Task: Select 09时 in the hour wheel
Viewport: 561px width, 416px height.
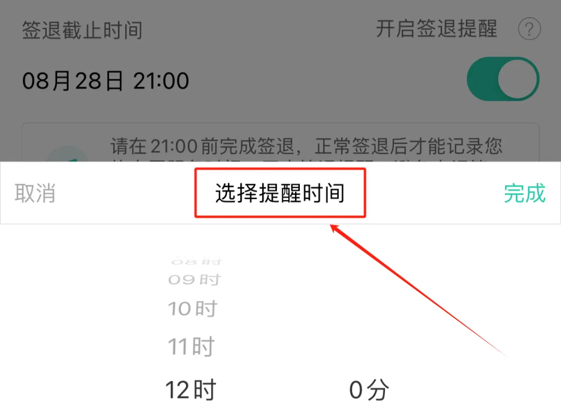Action: click(x=195, y=279)
